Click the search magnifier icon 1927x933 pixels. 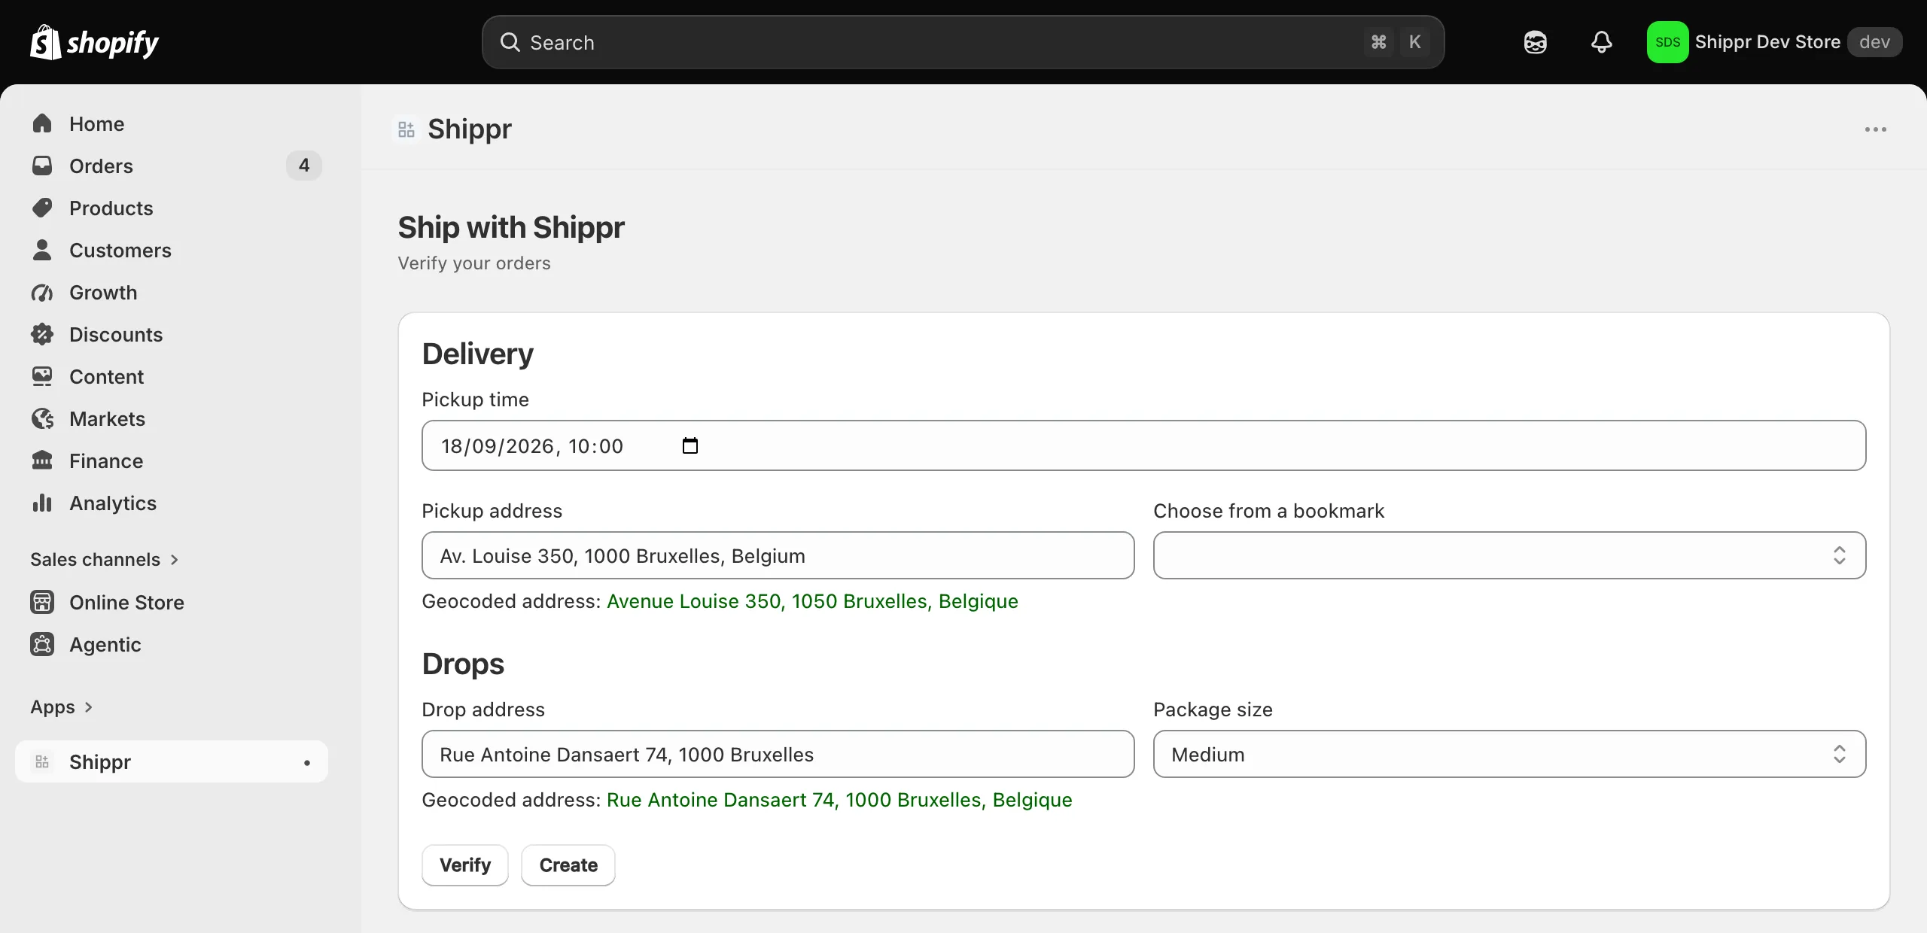point(510,42)
